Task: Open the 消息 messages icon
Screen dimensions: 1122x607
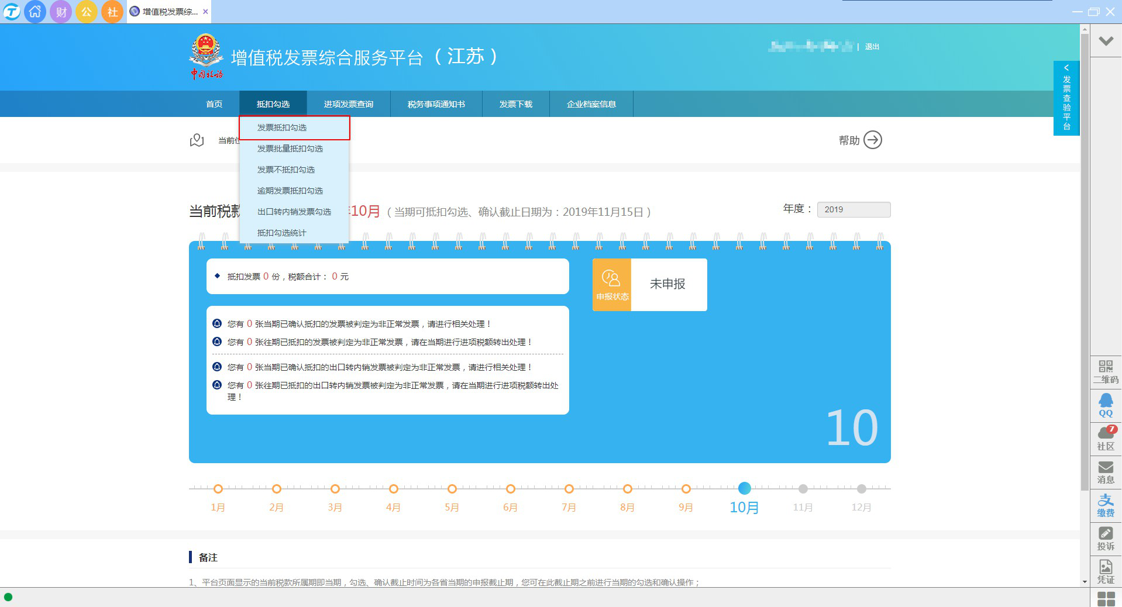Action: [x=1106, y=471]
